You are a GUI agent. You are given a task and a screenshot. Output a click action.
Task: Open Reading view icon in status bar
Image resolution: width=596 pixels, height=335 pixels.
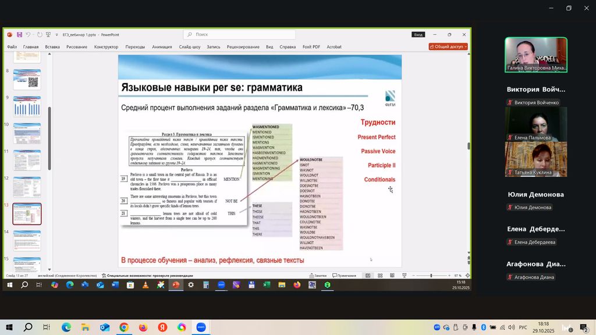click(x=391, y=276)
